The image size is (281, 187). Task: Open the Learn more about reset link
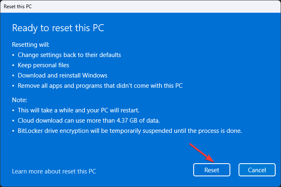[54, 171]
